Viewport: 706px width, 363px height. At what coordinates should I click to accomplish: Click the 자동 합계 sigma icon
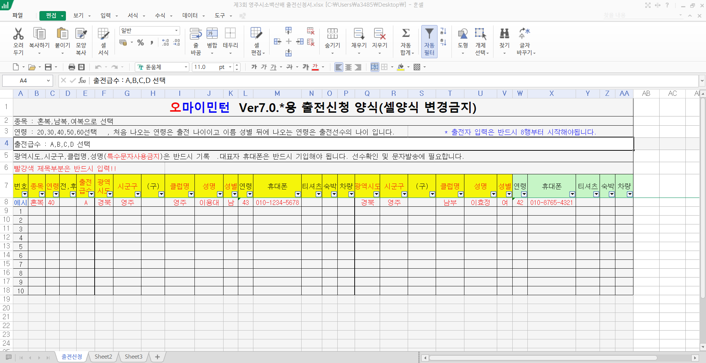click(x=405, y=34)
